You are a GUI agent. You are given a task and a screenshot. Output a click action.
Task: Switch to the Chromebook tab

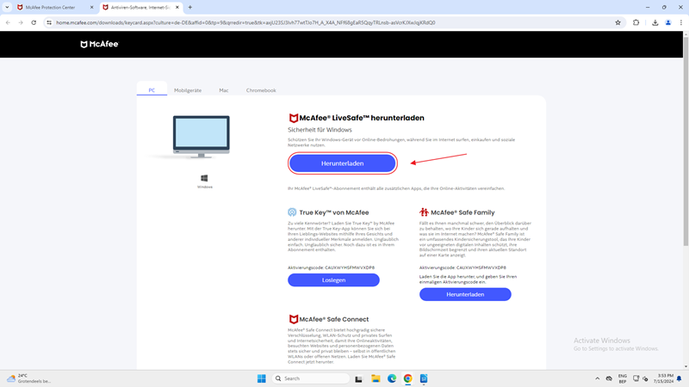click(261, 90)
